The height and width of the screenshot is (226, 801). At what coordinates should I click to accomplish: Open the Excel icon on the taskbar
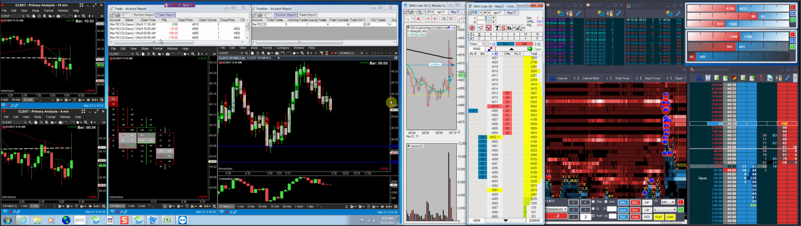click(168, 220)
